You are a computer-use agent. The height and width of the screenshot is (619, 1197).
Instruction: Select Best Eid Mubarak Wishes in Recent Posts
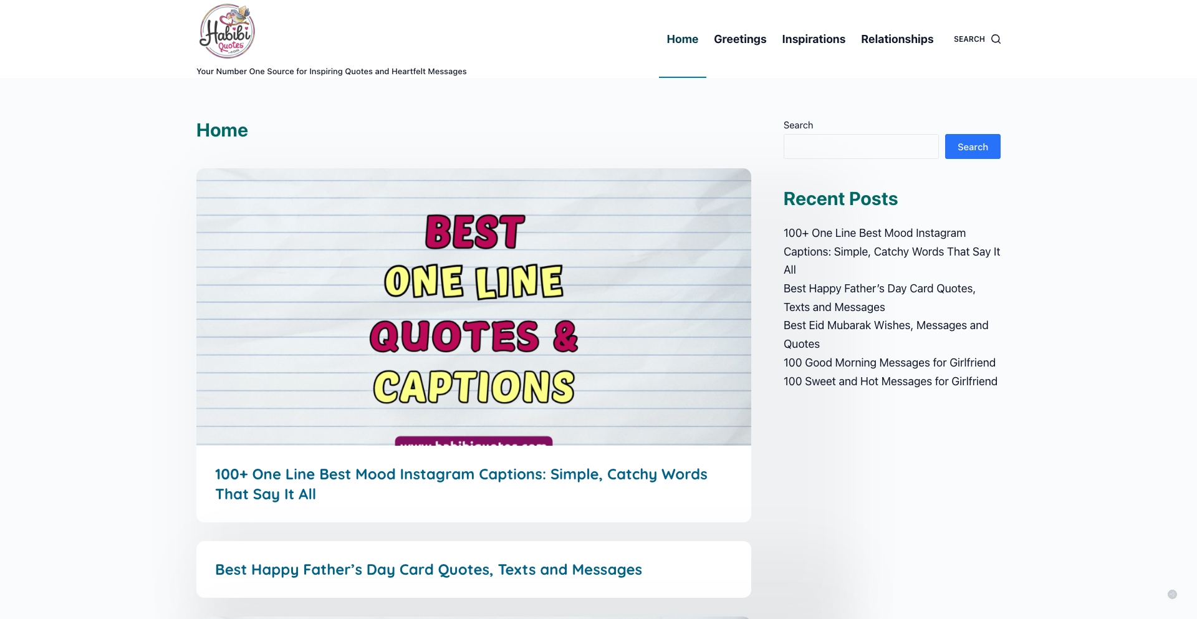tap(885, 334)
